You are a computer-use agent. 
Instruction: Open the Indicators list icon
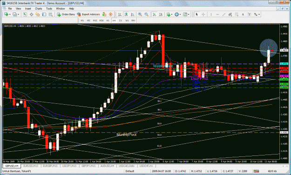[x=169, y=14]
